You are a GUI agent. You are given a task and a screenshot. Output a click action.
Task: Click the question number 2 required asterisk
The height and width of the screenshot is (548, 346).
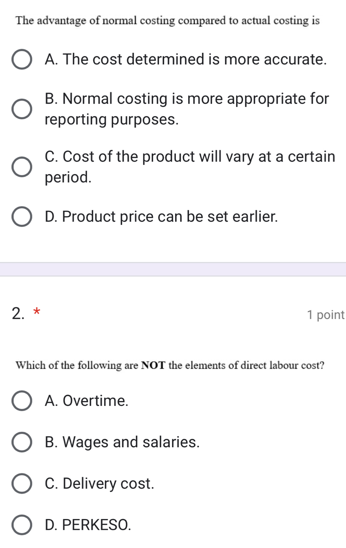click(x=37, y=311)
